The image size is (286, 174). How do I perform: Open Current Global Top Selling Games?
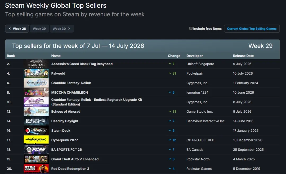pos(252,29)
